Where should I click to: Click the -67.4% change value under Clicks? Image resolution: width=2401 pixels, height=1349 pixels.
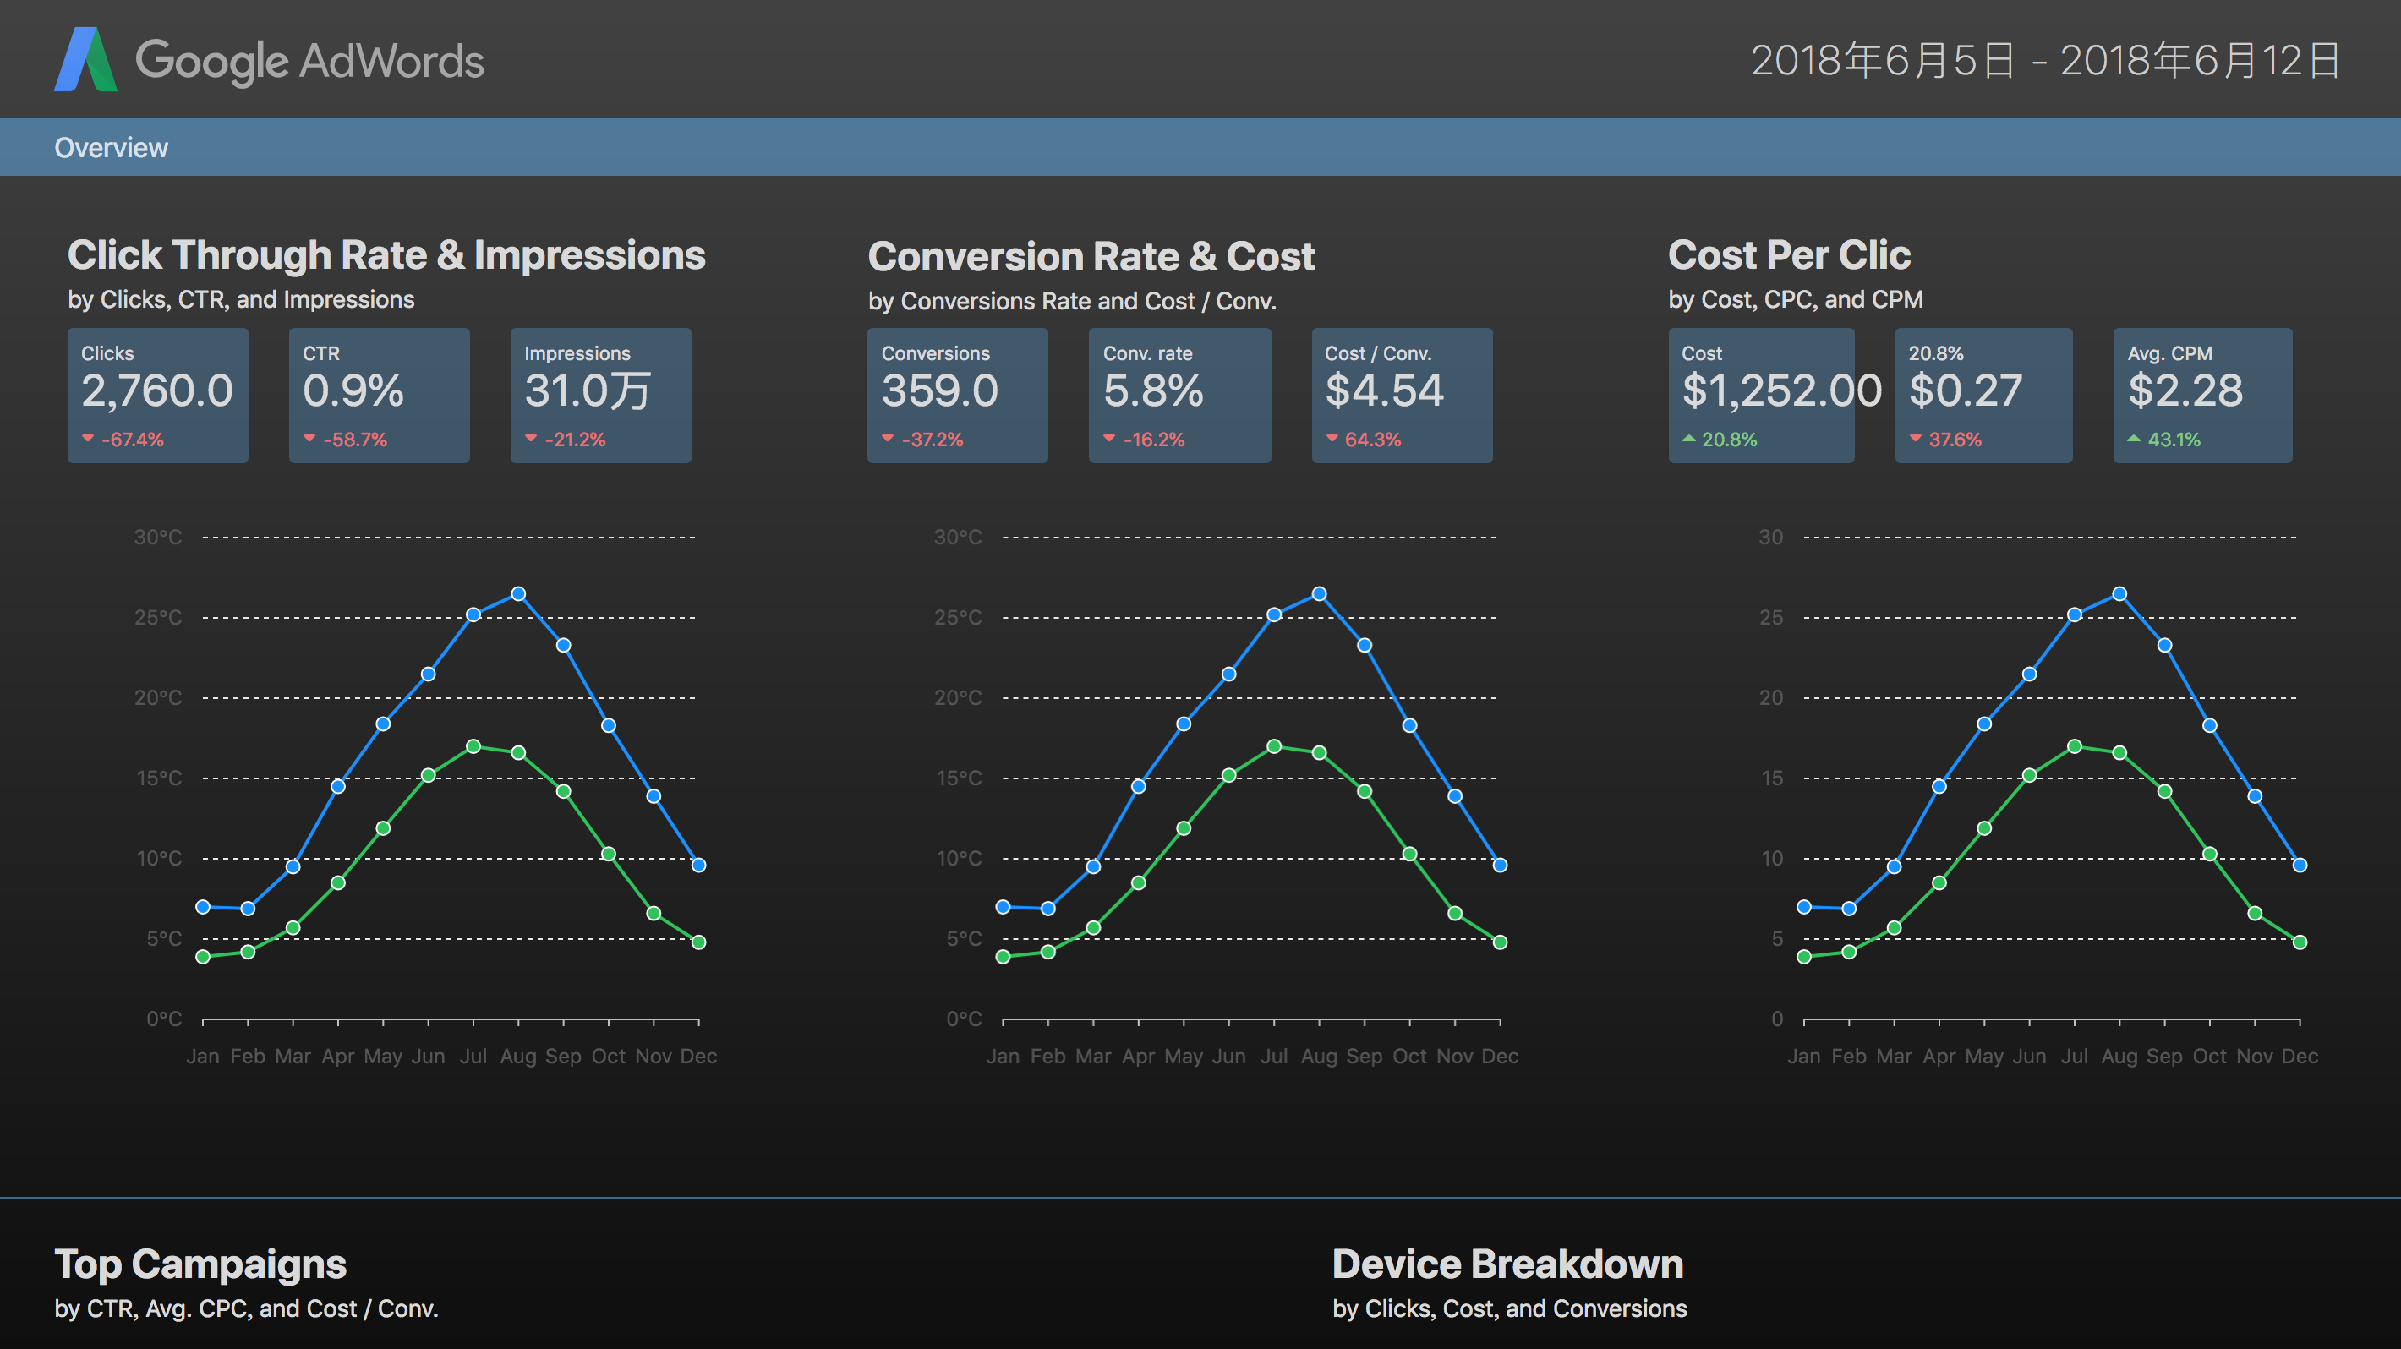point(133,440)
